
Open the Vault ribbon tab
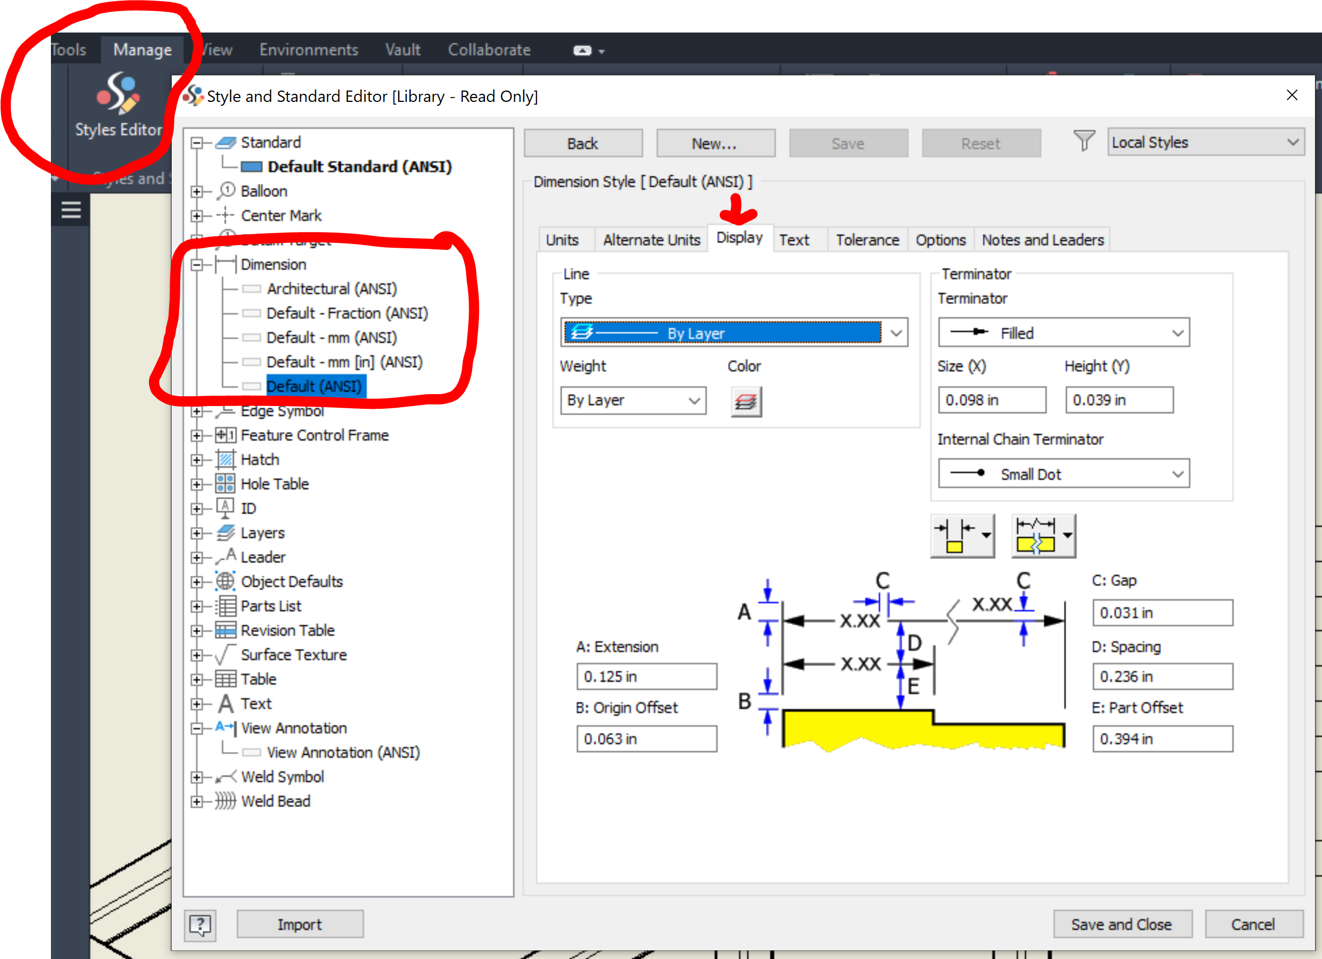(403, 49)
